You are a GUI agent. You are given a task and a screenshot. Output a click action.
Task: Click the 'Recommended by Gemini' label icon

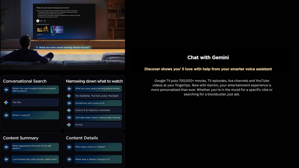37,24
